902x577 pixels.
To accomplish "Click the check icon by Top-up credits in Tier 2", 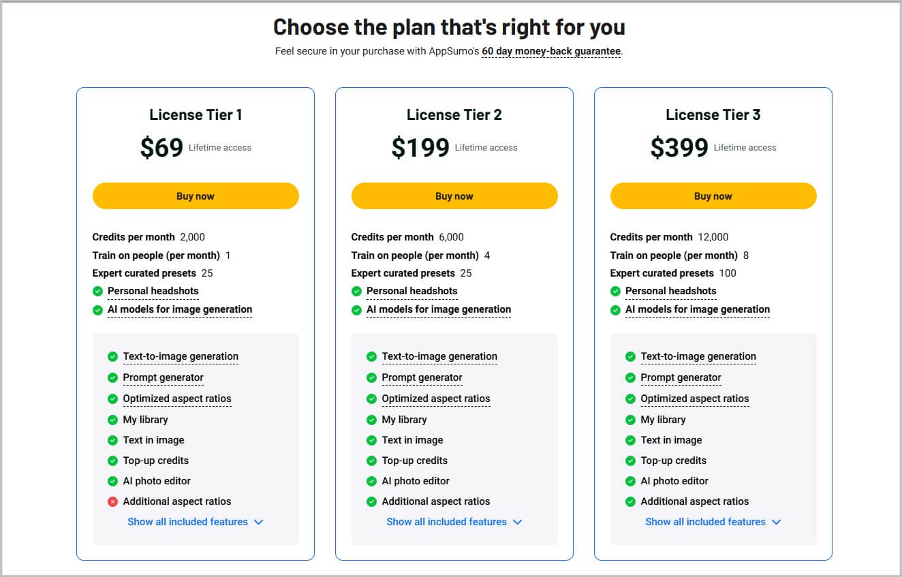I will point(372,461).
